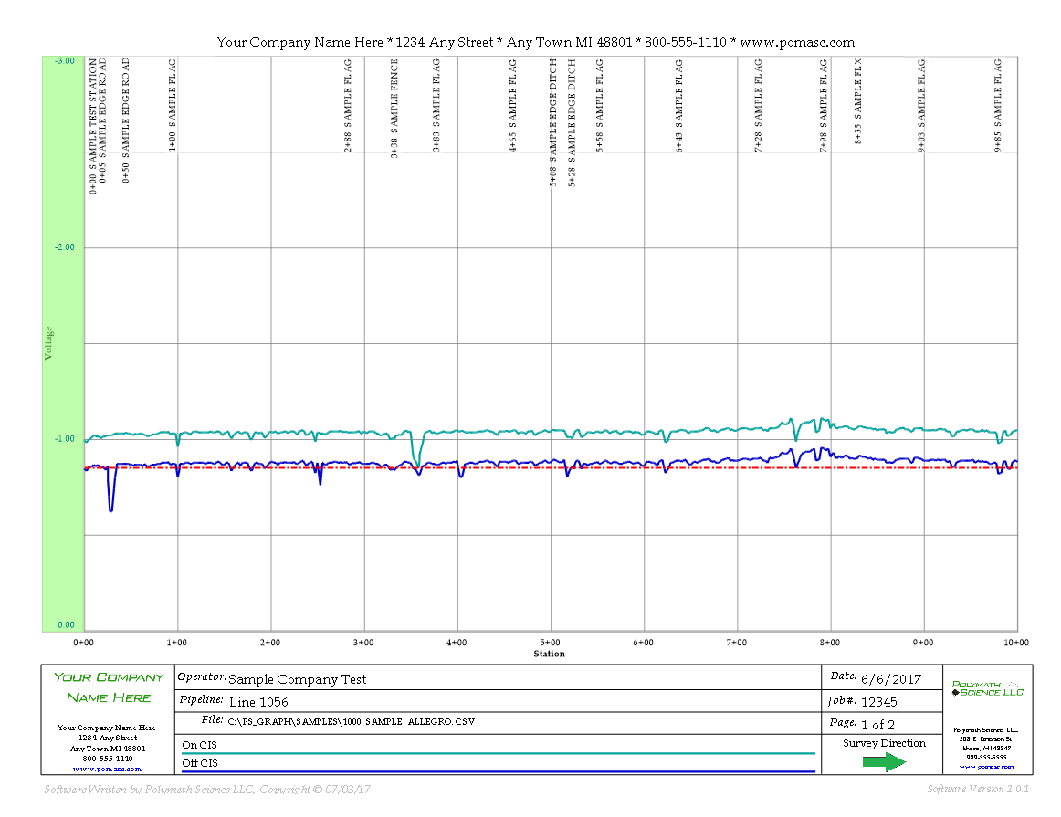The width and height of the screenshot is (1061, 817).
Task: Click the 5+00 station axis tick label
Action: [x=550, y=643]
